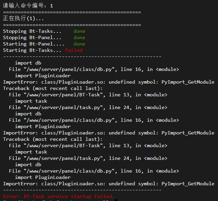
Task: Click the second 'Traceback (most recent call last):' header
Action: [53, 139]
